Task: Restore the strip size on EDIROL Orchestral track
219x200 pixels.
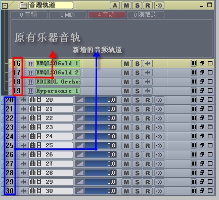Action: coord(202,82)
